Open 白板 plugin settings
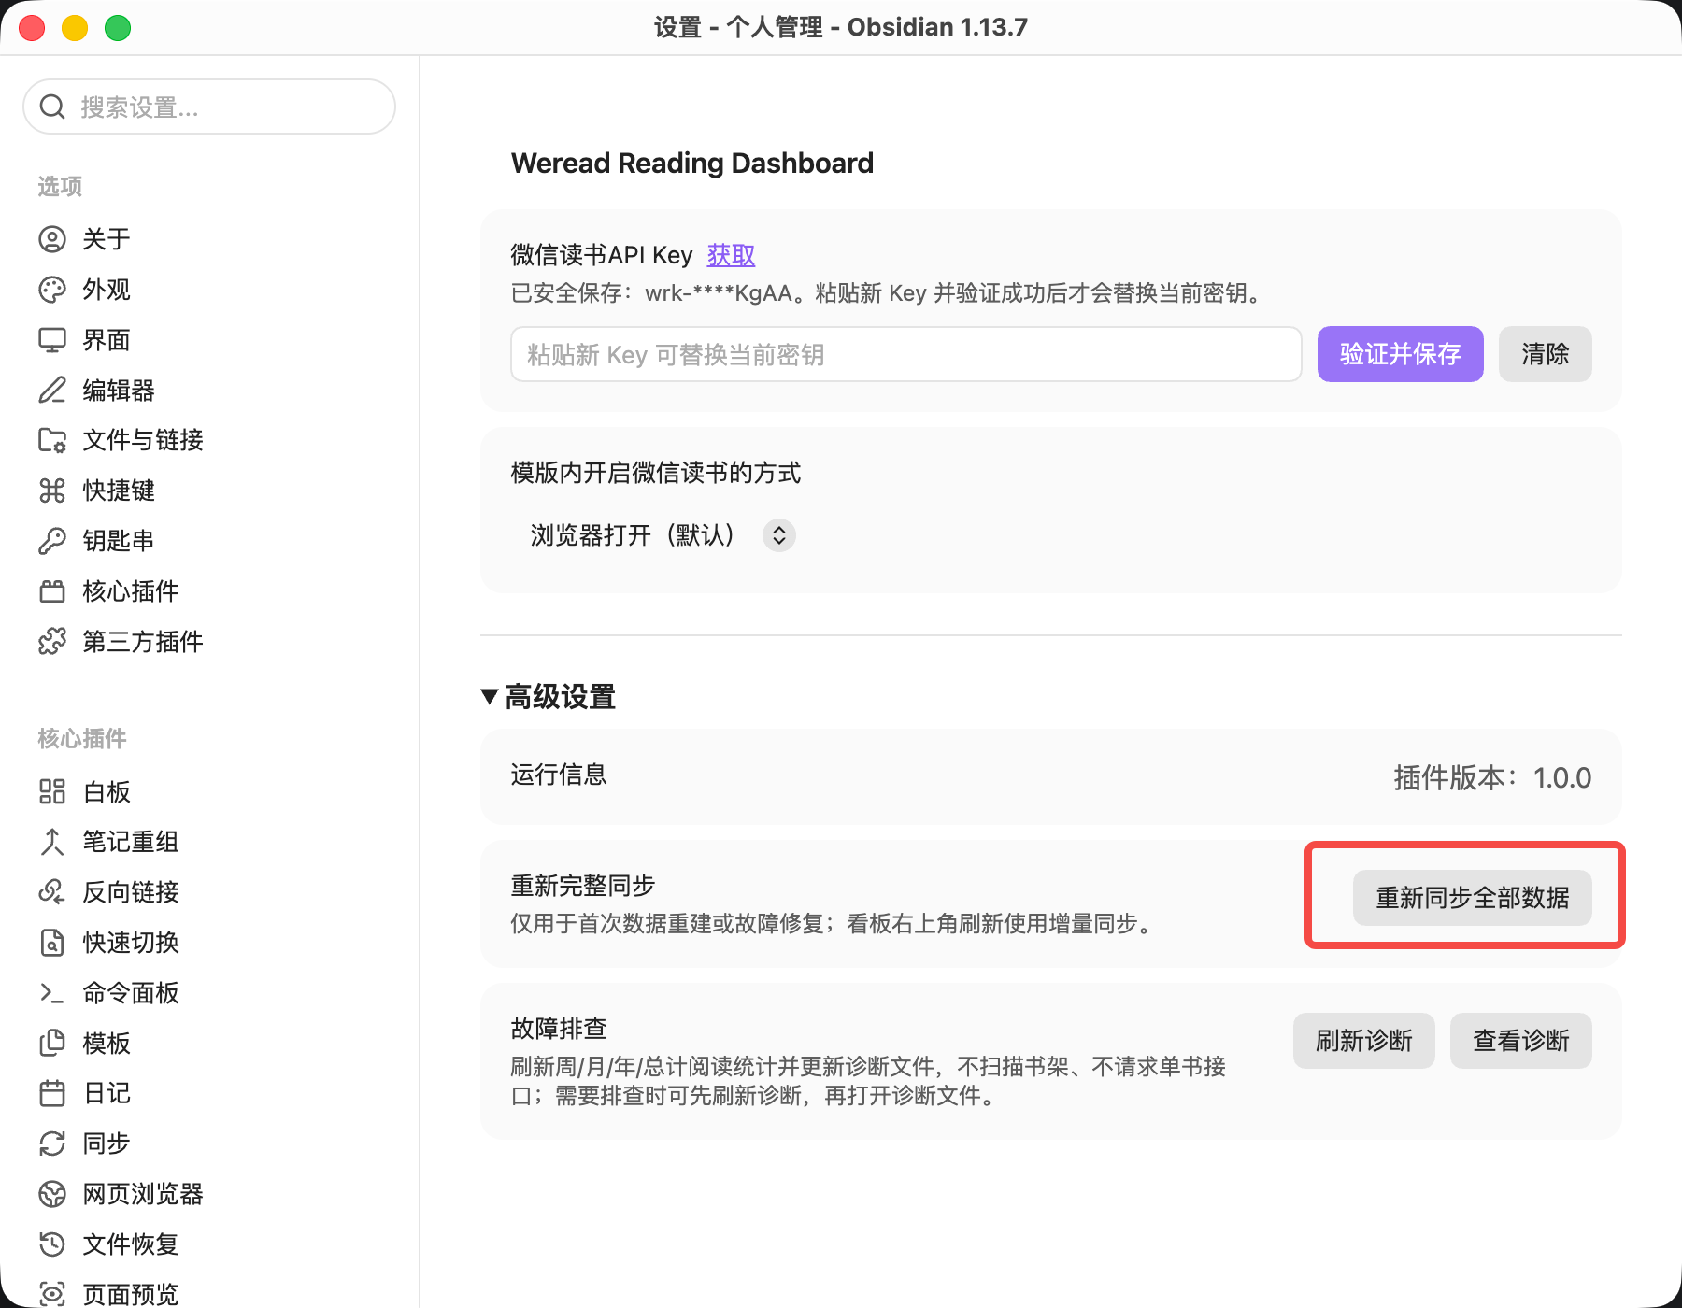The width and height of the screenshot is (1682, 1308). pyautogui.click(x=209, y=792)
